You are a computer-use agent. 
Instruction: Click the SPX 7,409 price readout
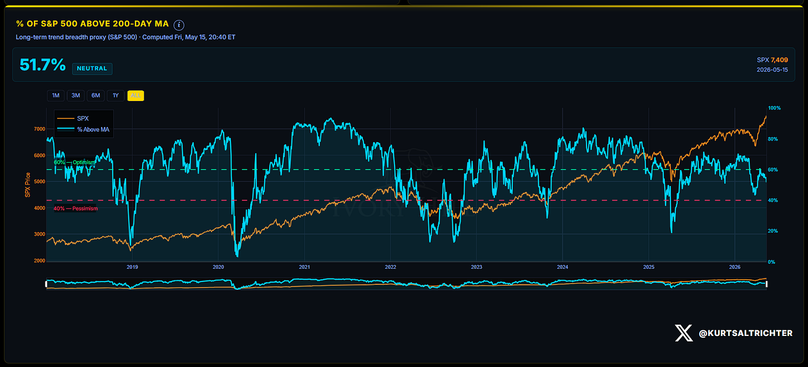click(772, 59)
